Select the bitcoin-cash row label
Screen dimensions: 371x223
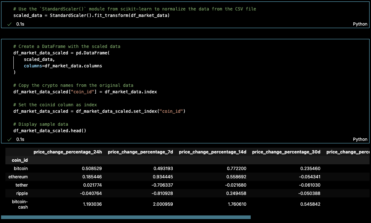tap(20, 204)
